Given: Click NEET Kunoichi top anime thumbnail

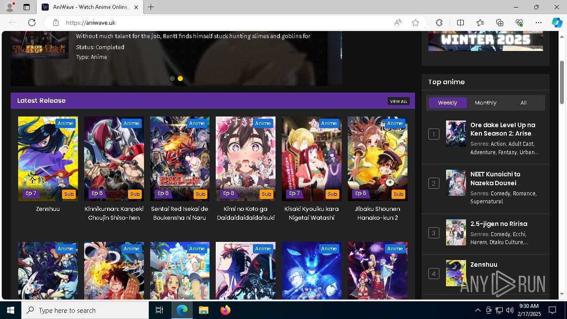Looking at the screenshot, I should [x=456, y=183].
